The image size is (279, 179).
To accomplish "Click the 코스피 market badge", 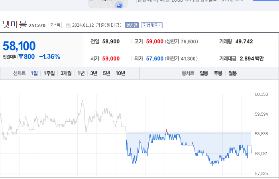I will 55,25.
